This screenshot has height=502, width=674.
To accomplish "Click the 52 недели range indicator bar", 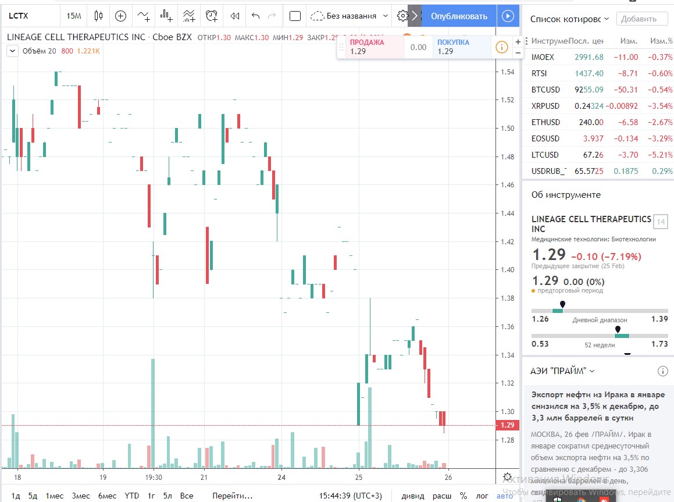I will click(600, 336).
